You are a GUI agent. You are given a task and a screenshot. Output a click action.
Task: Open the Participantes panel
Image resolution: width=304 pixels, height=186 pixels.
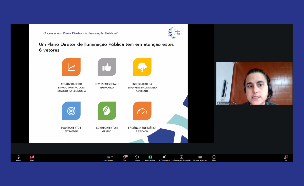click(x=108, y=157)
